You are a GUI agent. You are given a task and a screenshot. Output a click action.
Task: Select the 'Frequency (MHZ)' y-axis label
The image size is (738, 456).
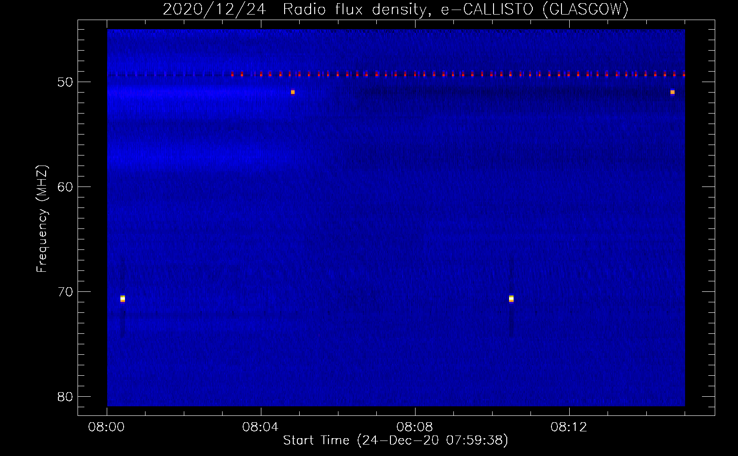pyautogui.click(x=42, y=219)
